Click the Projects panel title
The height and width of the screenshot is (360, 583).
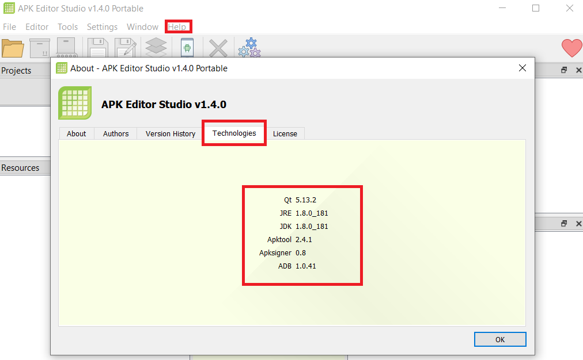pos(16,71)
